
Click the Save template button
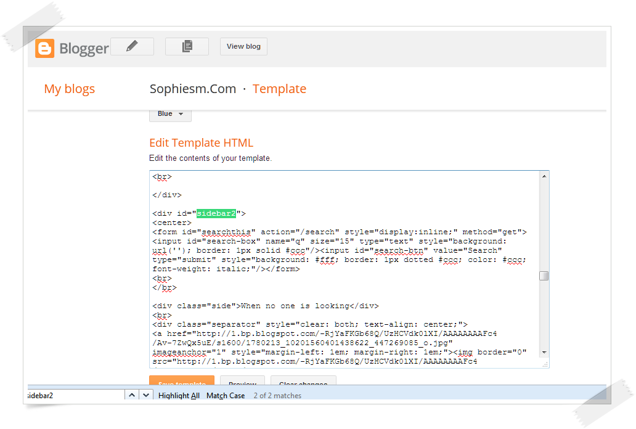(181, 382)
